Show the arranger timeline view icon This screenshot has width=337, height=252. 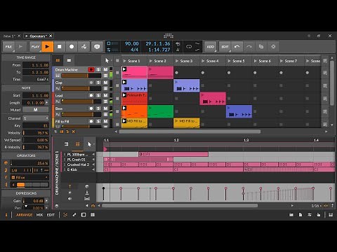coord(69,60)
